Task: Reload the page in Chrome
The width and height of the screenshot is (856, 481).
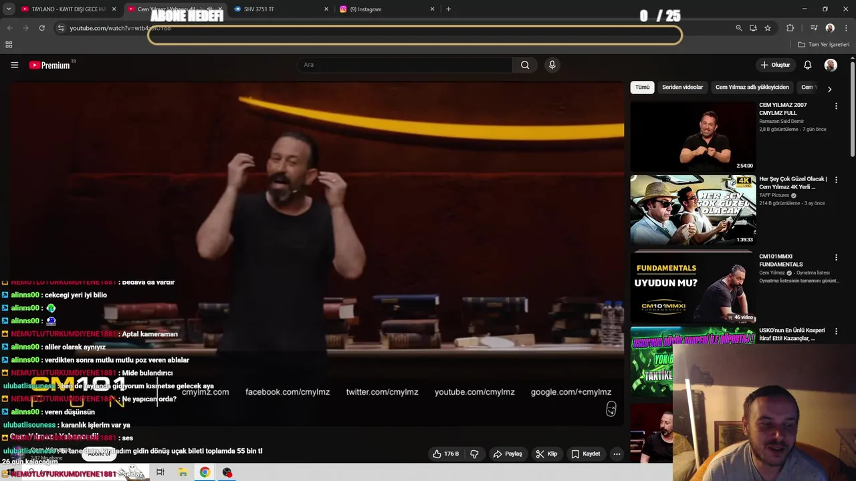Action: click(x=41, y=28)
